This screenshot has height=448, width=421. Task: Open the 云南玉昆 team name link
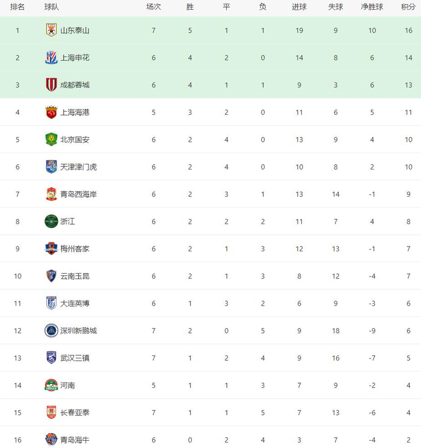(75, 276)
